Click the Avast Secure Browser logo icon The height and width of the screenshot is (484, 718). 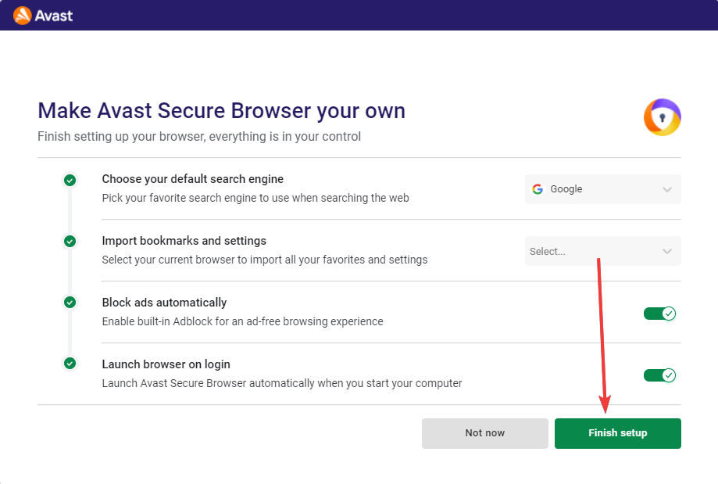[662, 117]
